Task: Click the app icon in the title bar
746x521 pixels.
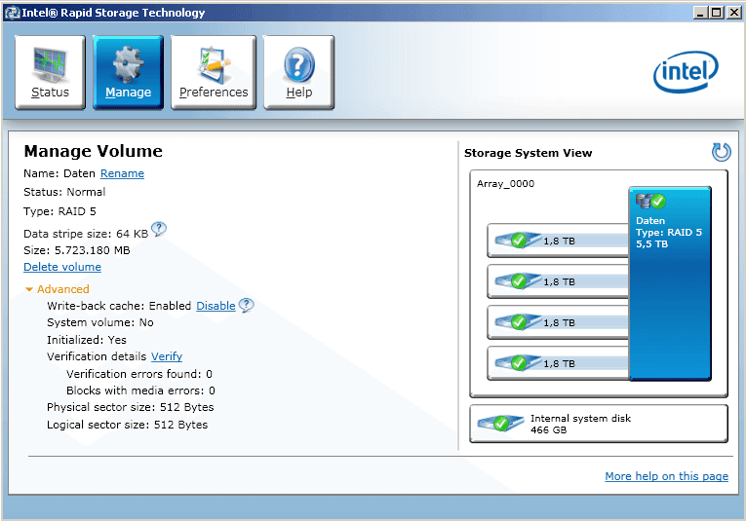Action: point(12,13)
